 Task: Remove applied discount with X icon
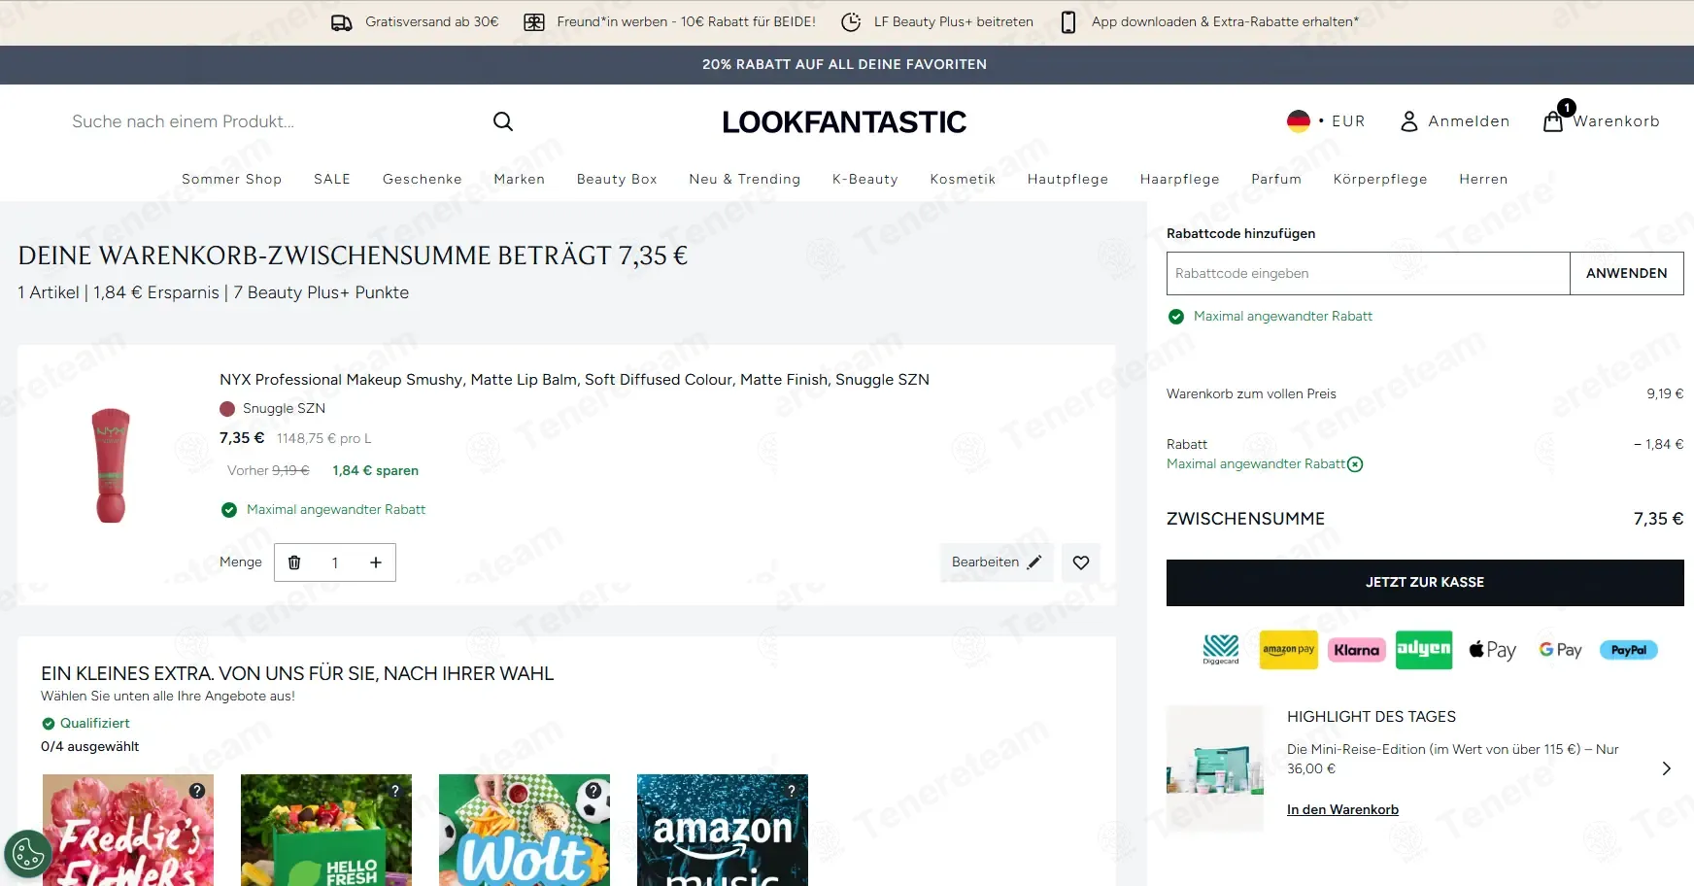1355,464
